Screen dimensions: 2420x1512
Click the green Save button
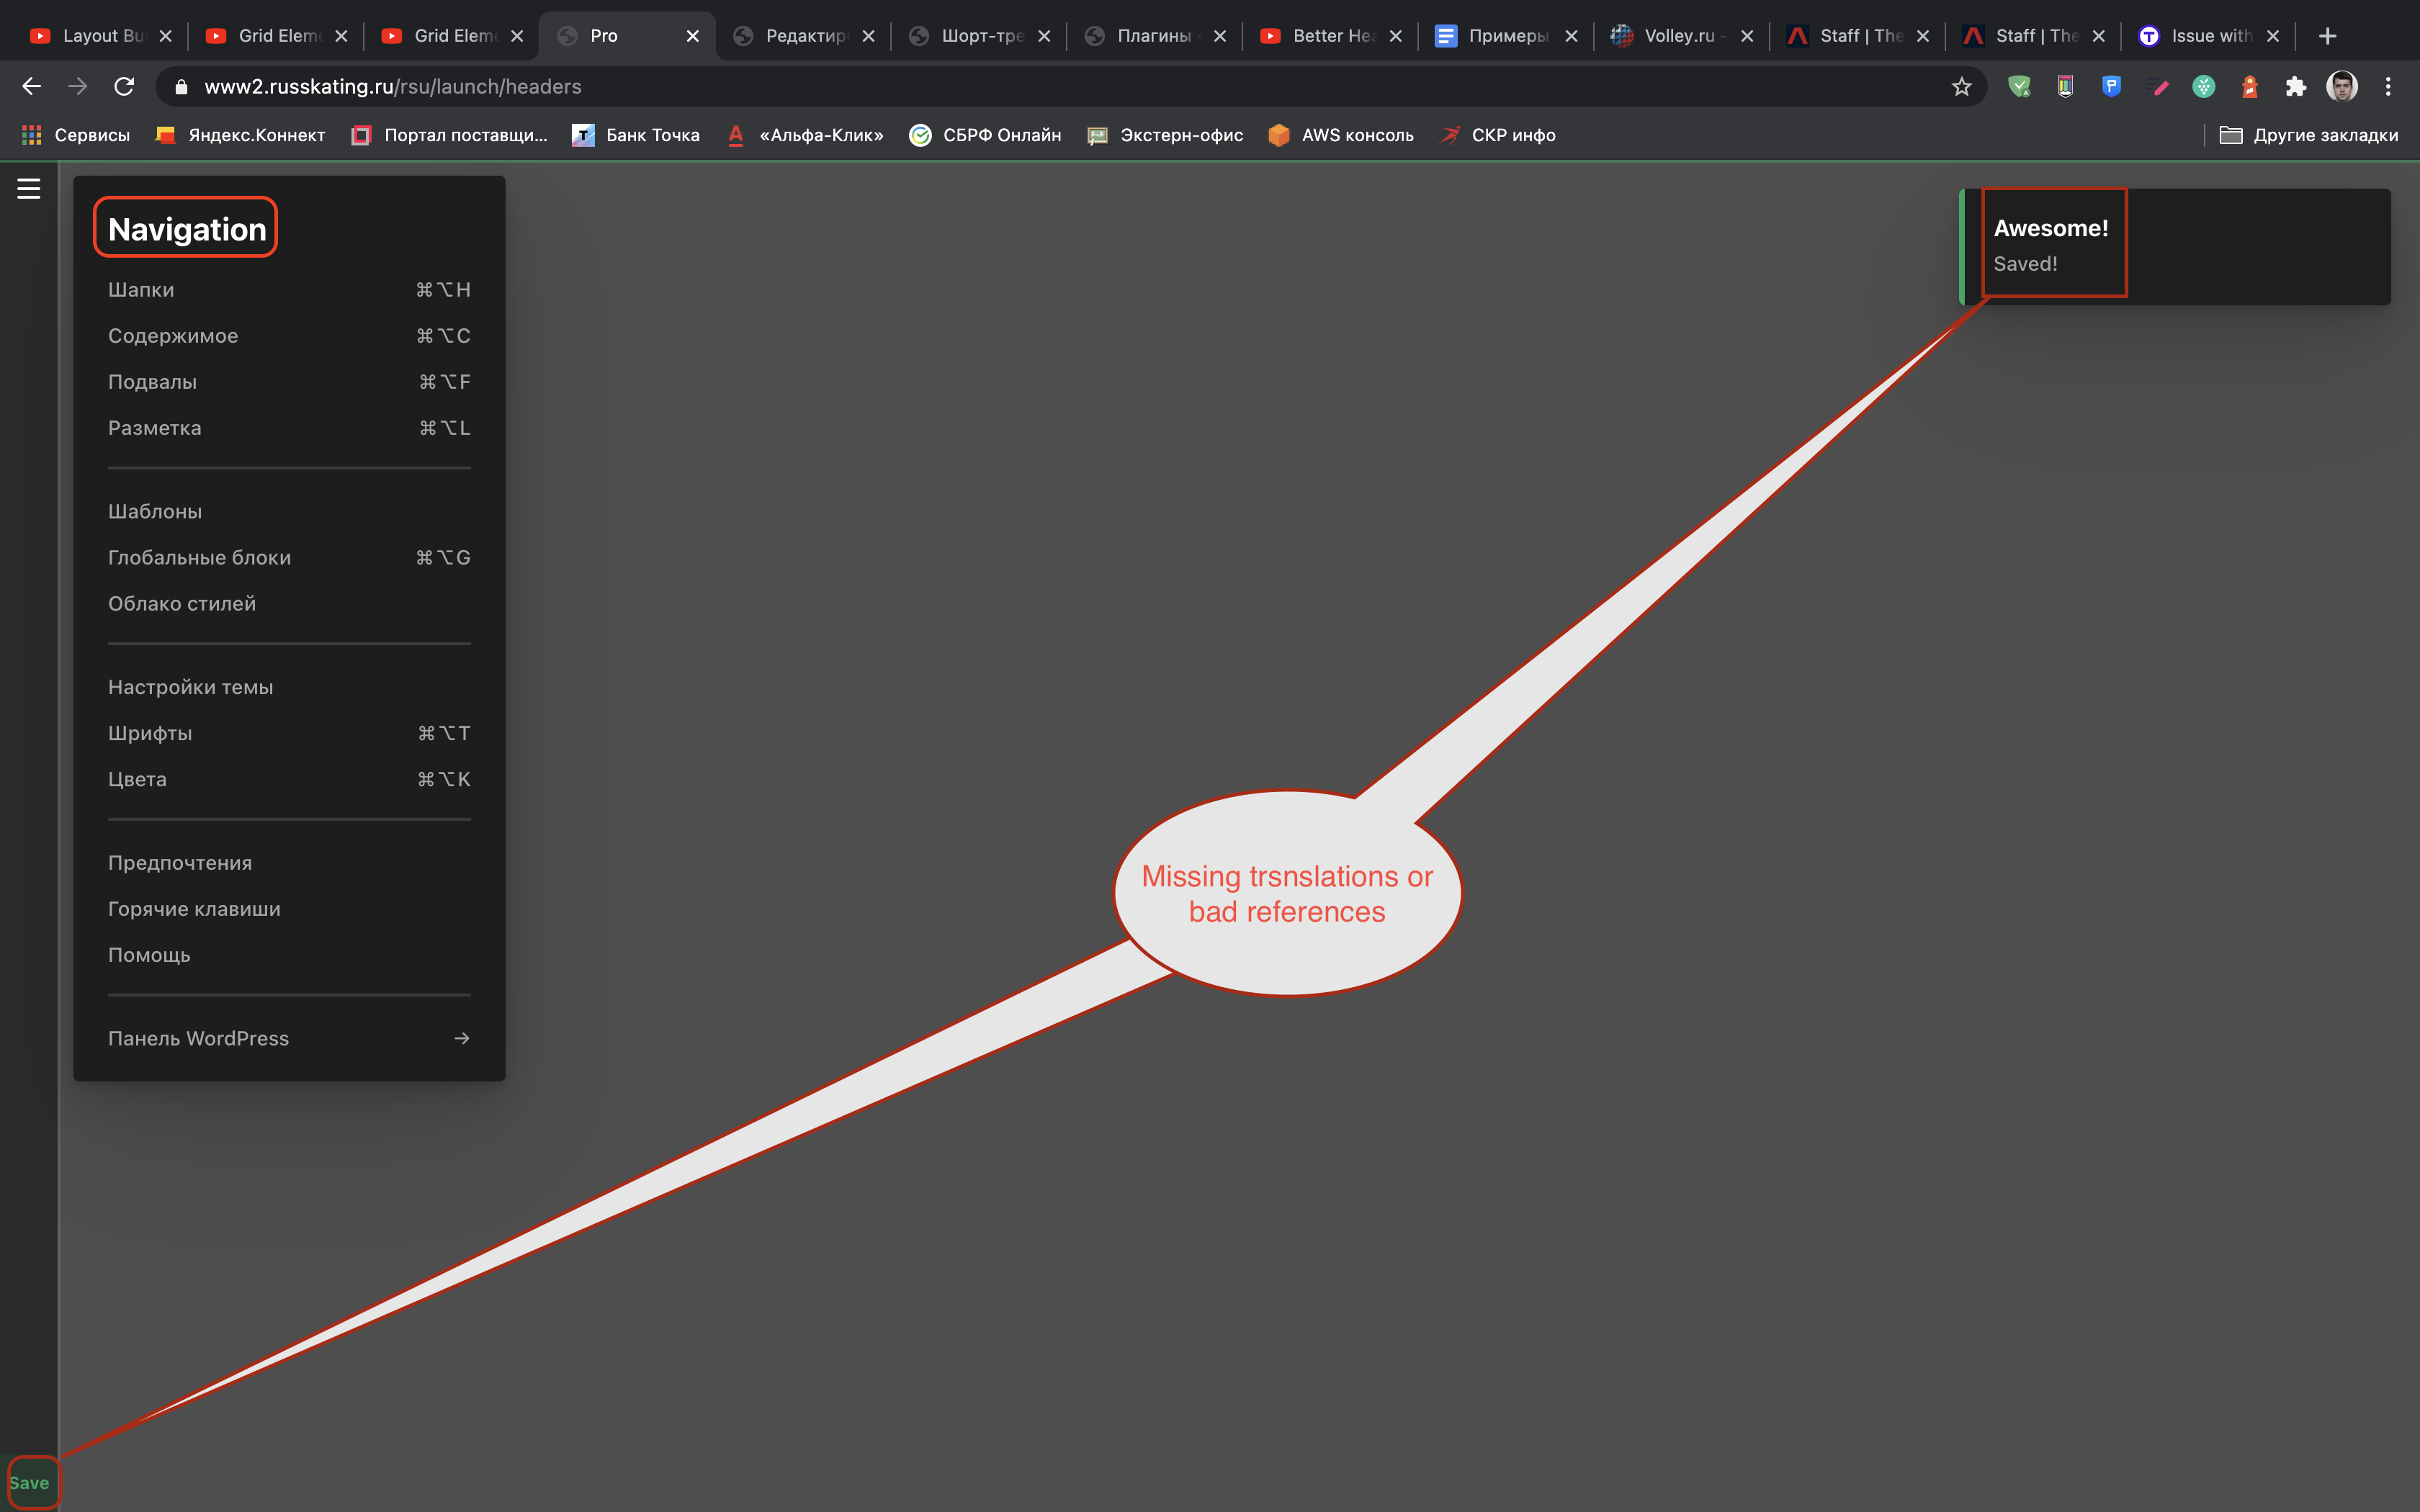point(29,1483)
